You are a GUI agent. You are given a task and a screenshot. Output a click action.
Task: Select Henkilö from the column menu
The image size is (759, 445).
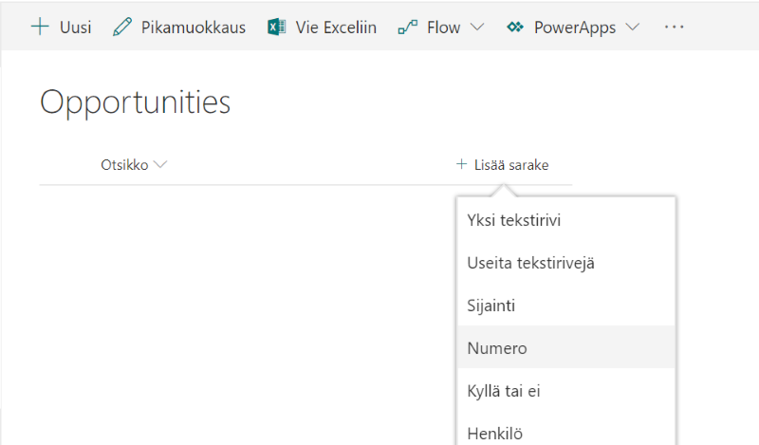tap(495, 433)
